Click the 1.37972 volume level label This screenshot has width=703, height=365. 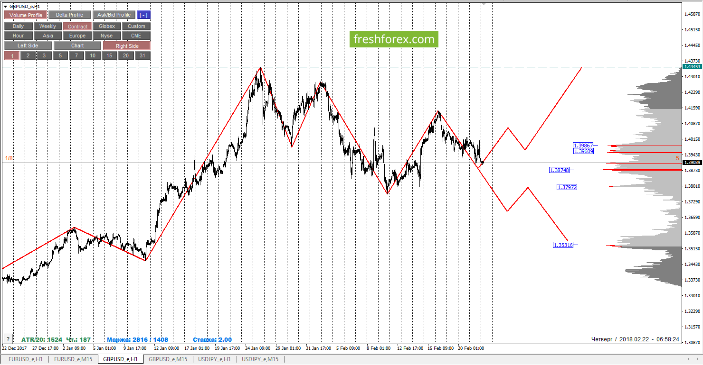[567, 187]
